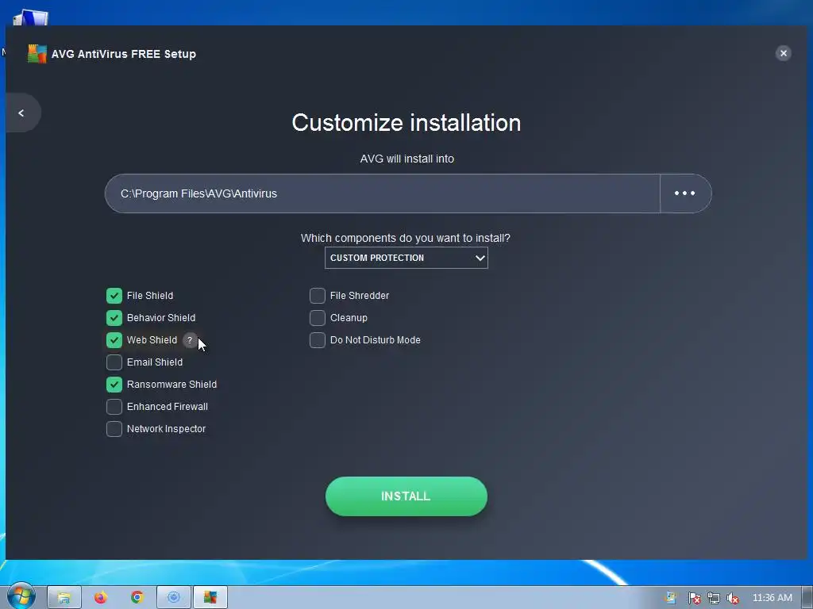Image resolution: width=813 pixels, height=609 pixels.
Task: Open the blue circular taskbar app
Action: [x=174, y=598]
